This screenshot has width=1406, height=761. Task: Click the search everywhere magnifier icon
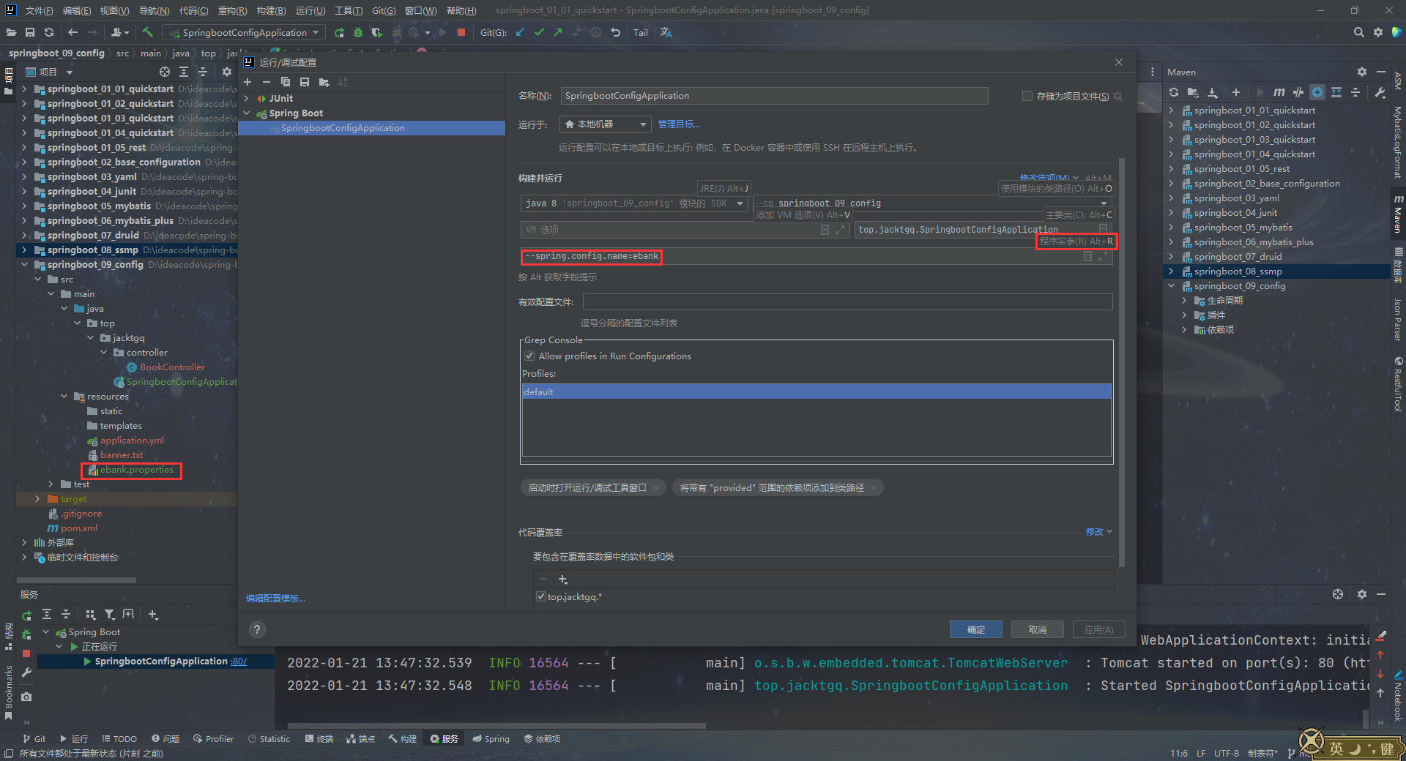tap(1359, 32)
